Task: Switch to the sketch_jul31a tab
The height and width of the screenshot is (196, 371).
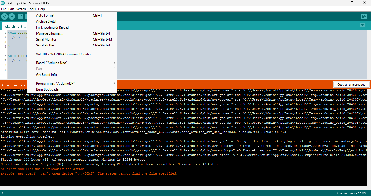Action: [x=15, y=26]
